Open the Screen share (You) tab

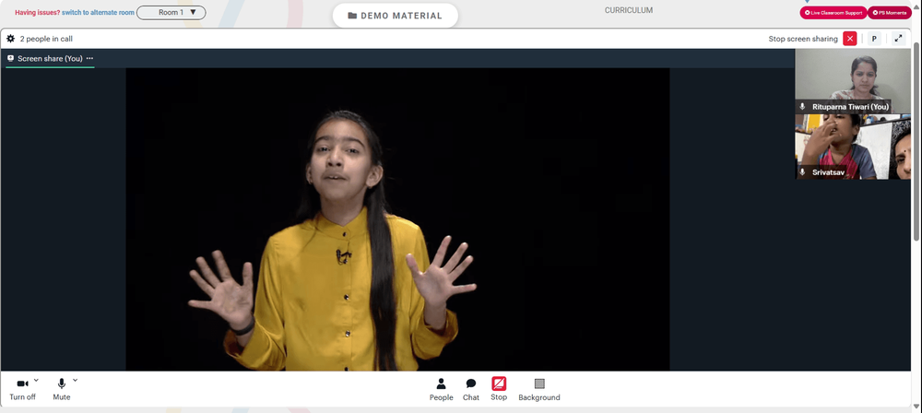coord(44,58)
